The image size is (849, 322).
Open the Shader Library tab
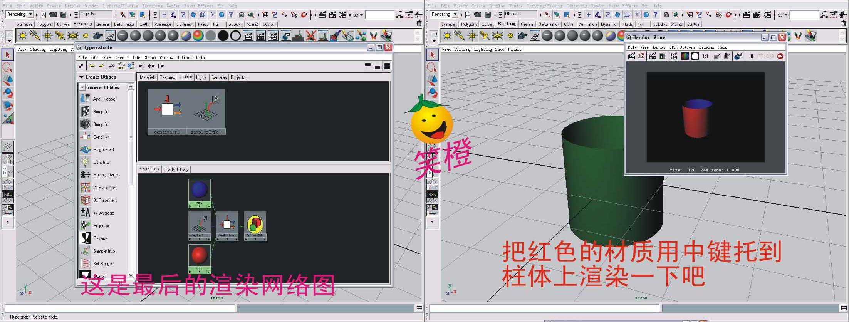(x=176, y=169)
